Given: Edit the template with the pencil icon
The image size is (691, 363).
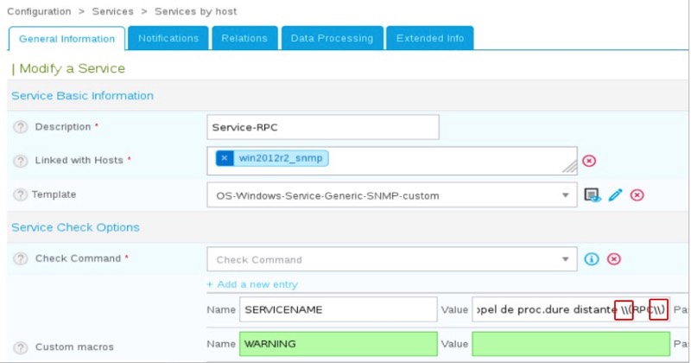Looking at the screenshot, I should tap(615, 195).
